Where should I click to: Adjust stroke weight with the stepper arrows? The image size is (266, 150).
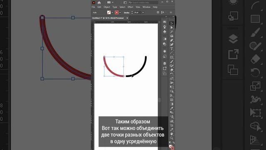point(132,12)
